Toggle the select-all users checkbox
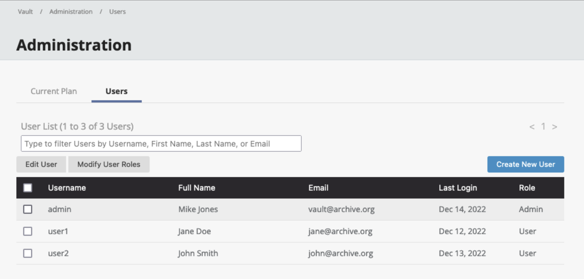This screenshot has height=279, width=584. pos(28,188)
